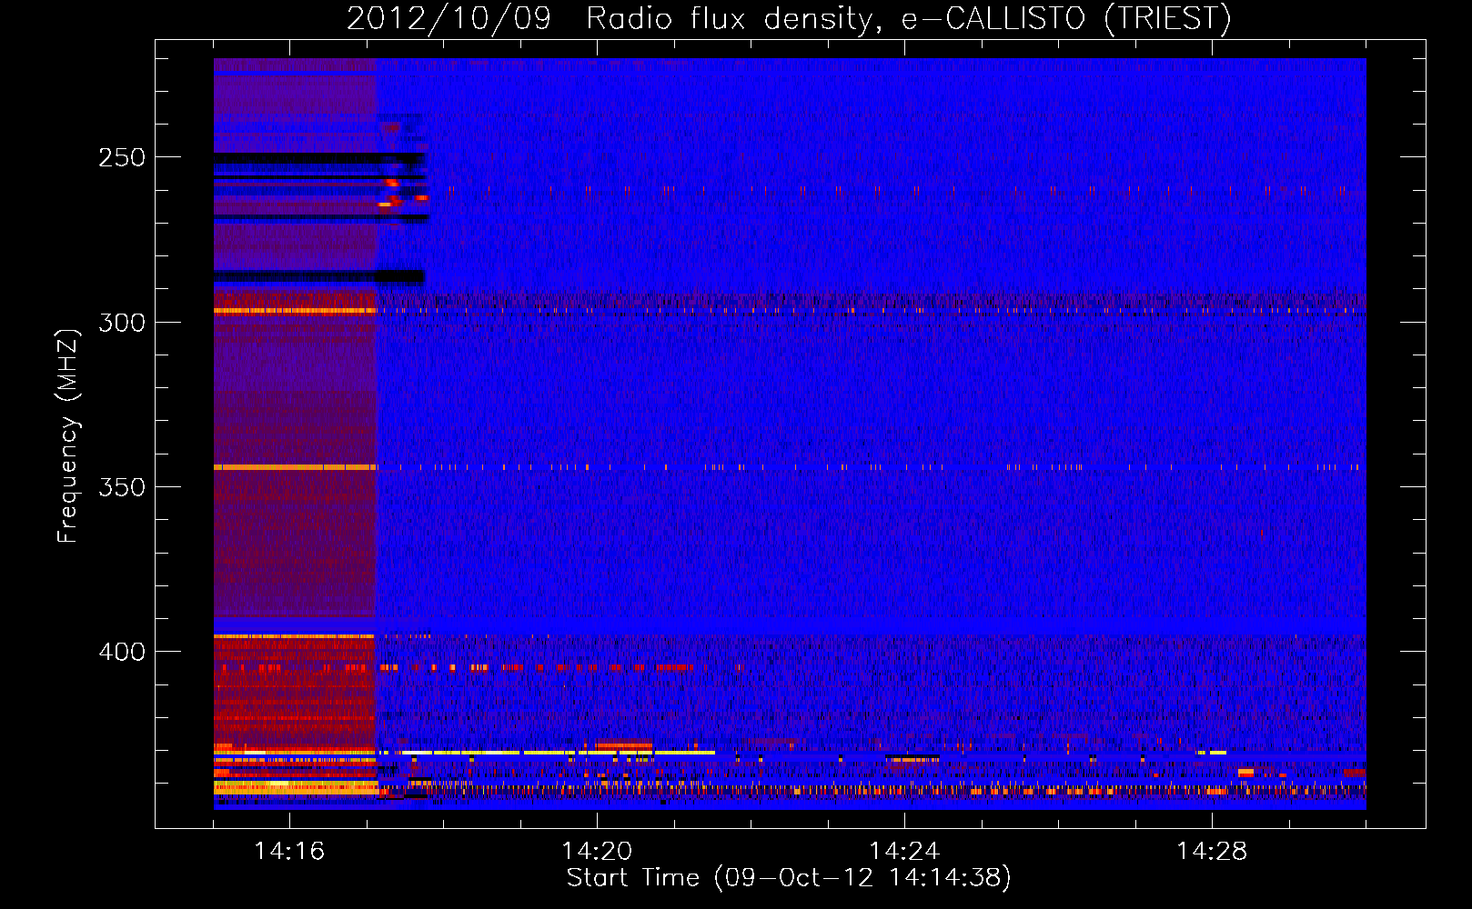Click the 'Start Time (09-Oct-12 14:14:38)' axis label
The width and height of the screenshot is (1472, 909).
[789, 878]
